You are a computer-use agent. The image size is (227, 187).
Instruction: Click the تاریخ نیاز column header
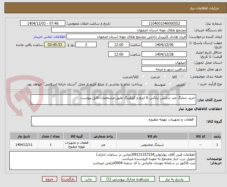point(24,136)
